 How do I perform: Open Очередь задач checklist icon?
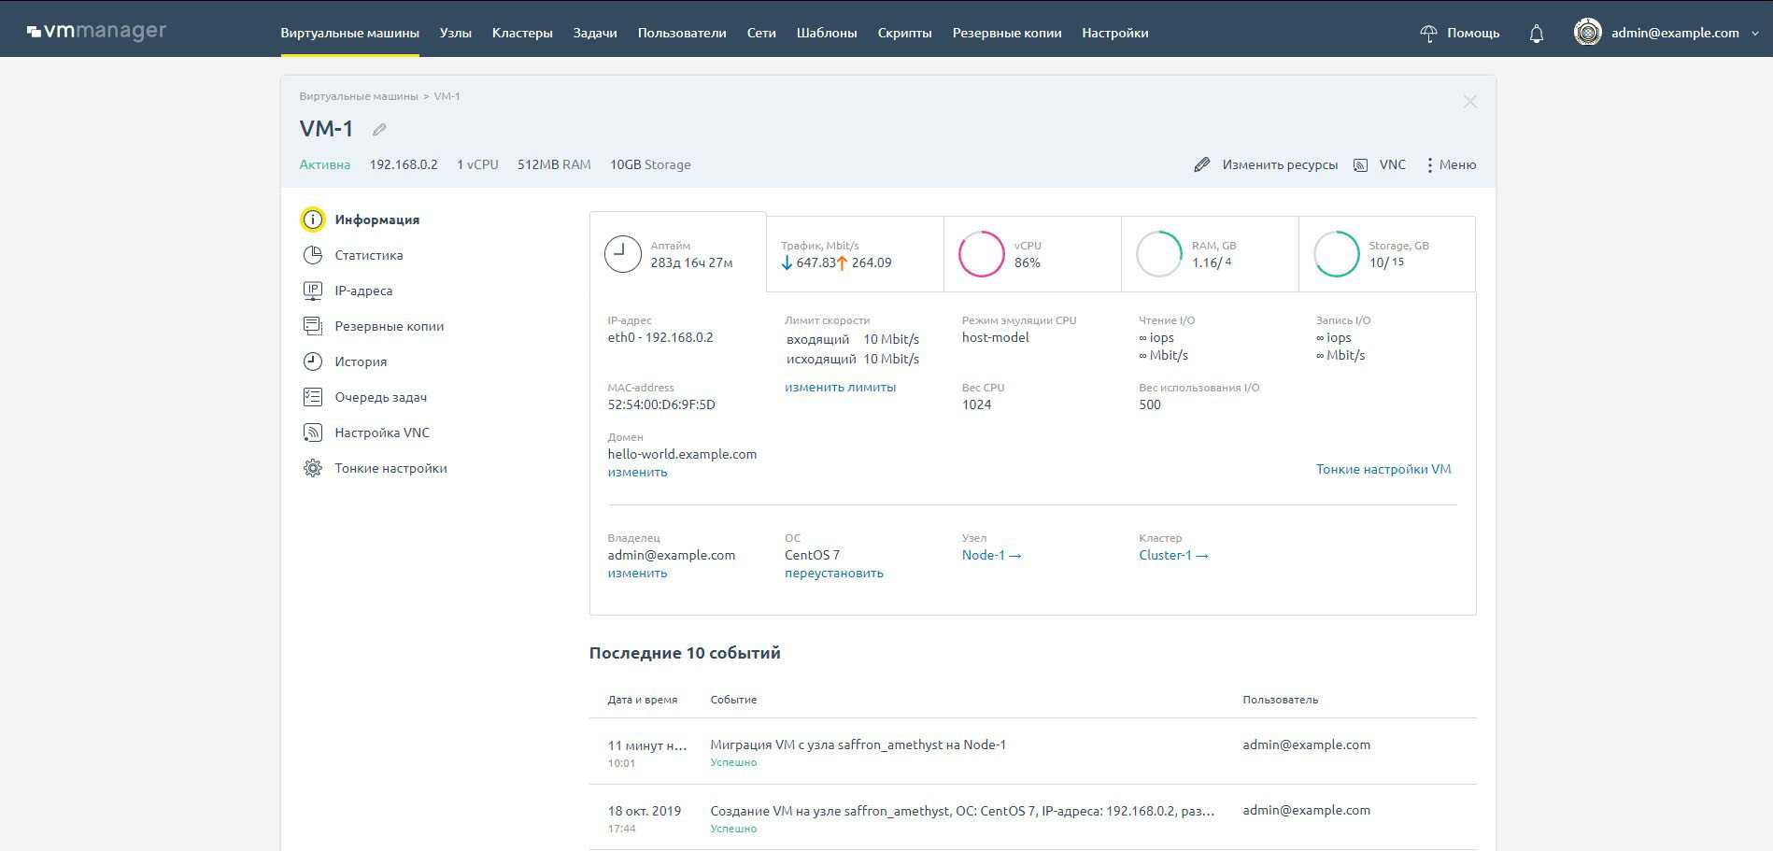(313, 397)
